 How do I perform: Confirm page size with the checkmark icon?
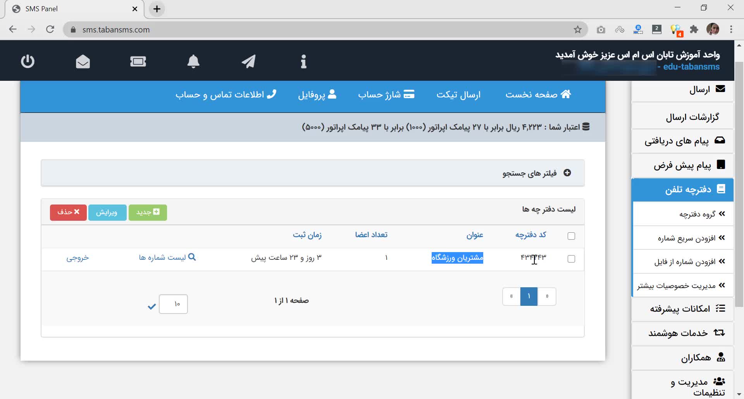(x=152, y=306)
